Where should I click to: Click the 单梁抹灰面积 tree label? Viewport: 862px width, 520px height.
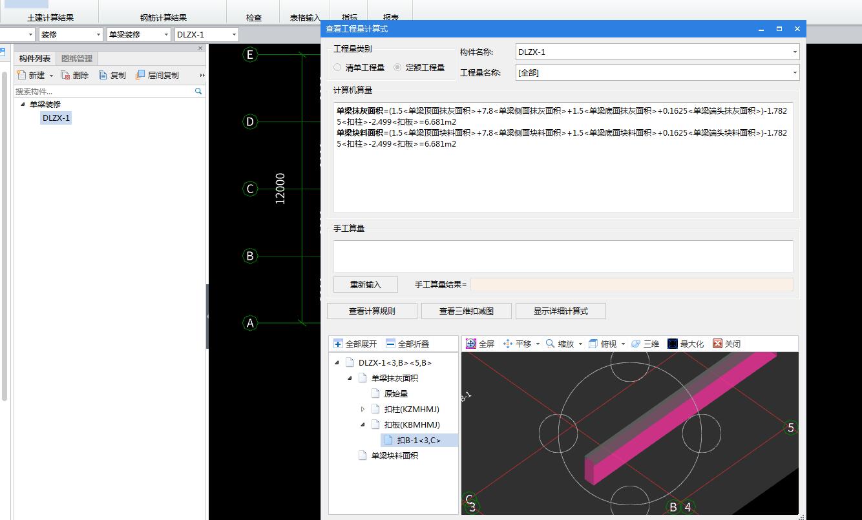[x=395, y=378]
